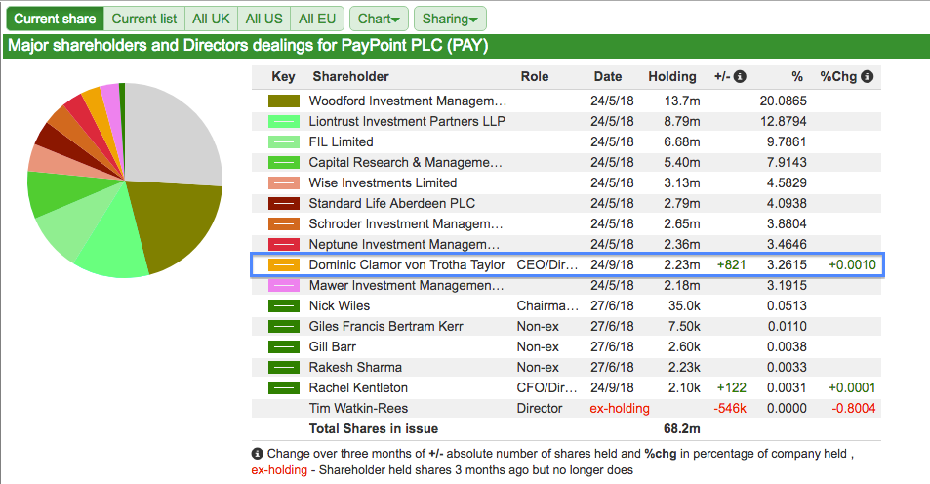Click the Standard Life Aberdeen key swatch
Viewport: 930px width, 484px height.
tap(284, 203)
